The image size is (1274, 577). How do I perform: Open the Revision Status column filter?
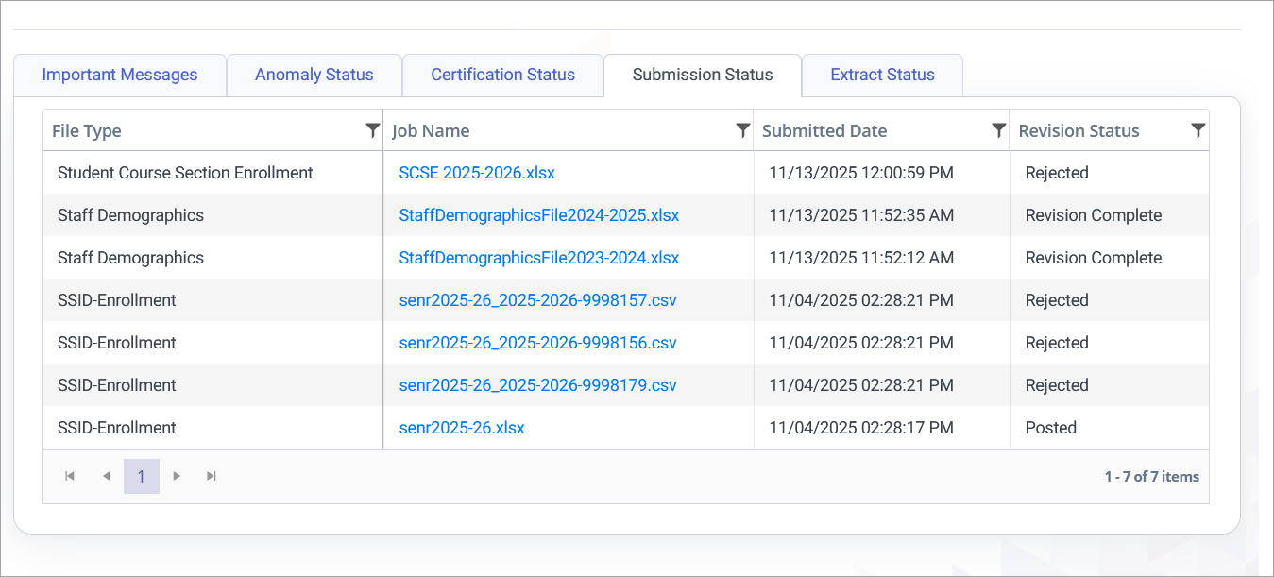(x=1198, y=130)
